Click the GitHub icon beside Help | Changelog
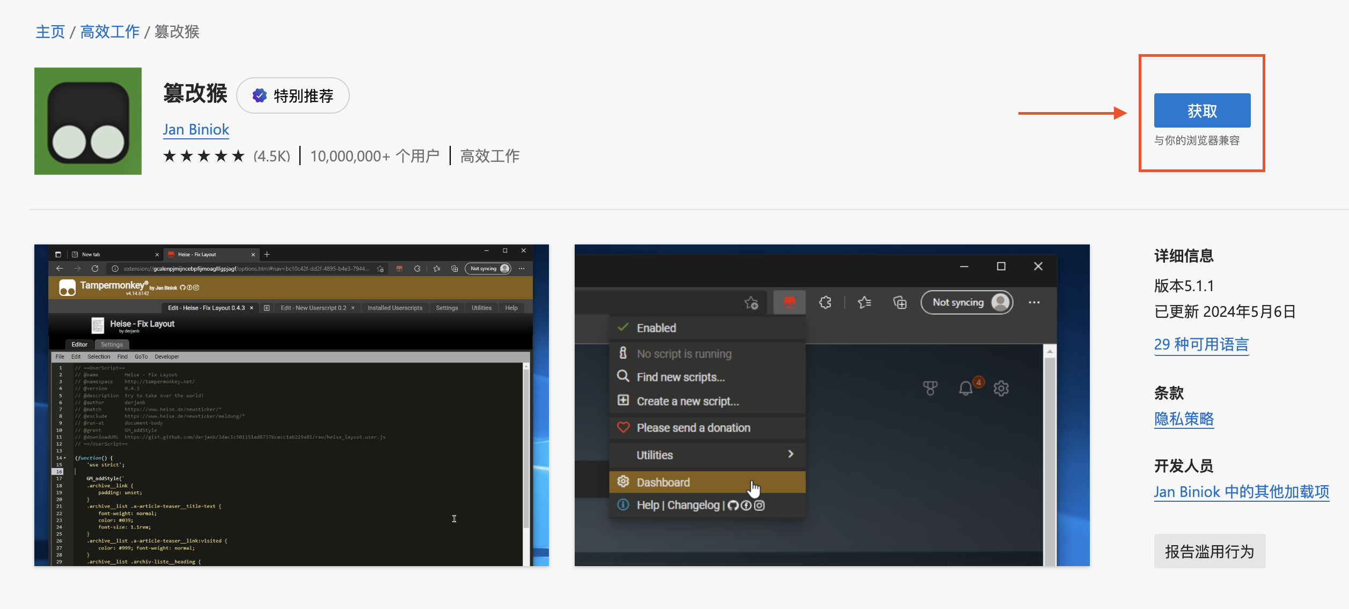This screenshot has height=609, width=1349. [733, 504]
